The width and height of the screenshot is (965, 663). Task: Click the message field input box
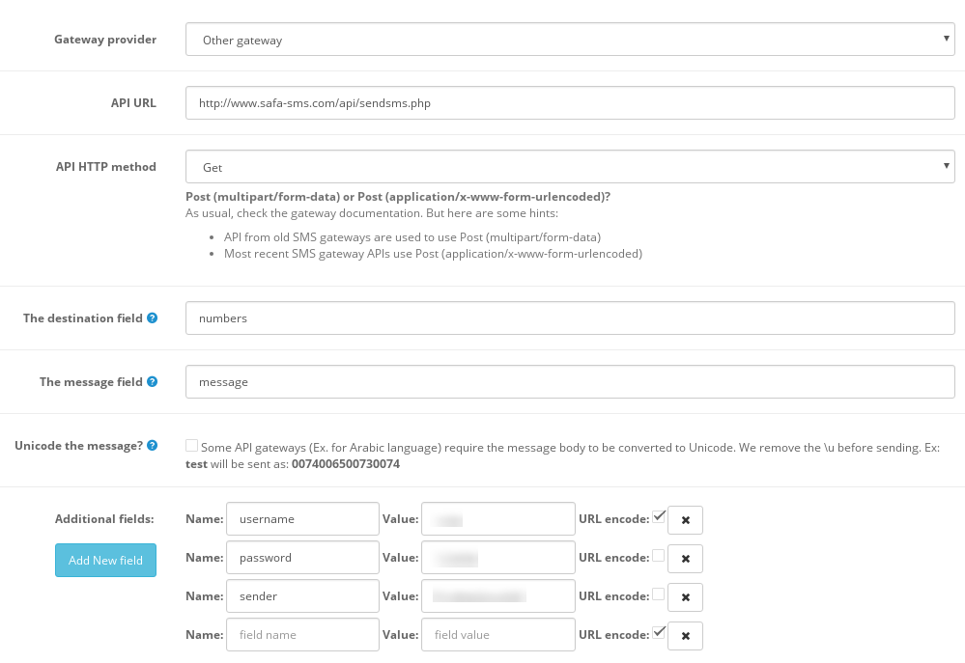tap(570, 382)
